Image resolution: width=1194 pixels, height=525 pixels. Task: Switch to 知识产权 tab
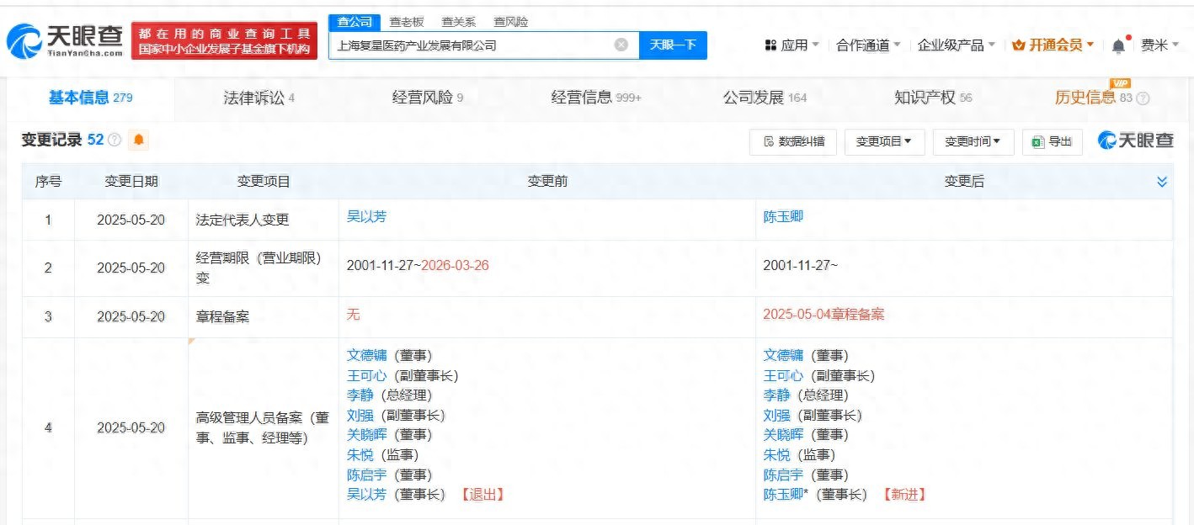tap(933, 98)
